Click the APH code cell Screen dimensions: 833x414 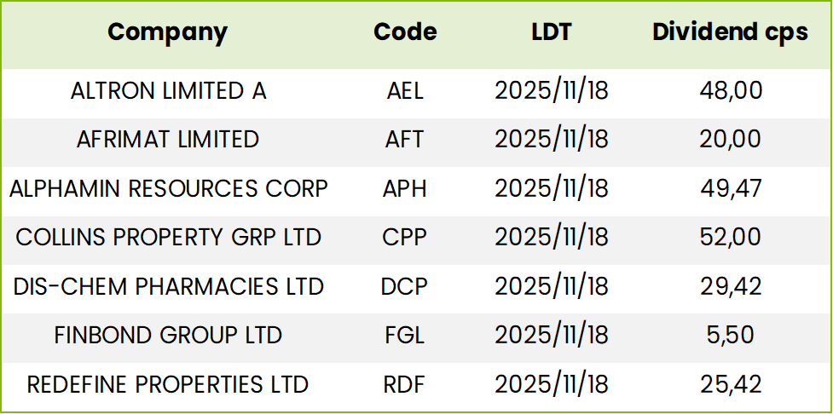click(405, 188)
